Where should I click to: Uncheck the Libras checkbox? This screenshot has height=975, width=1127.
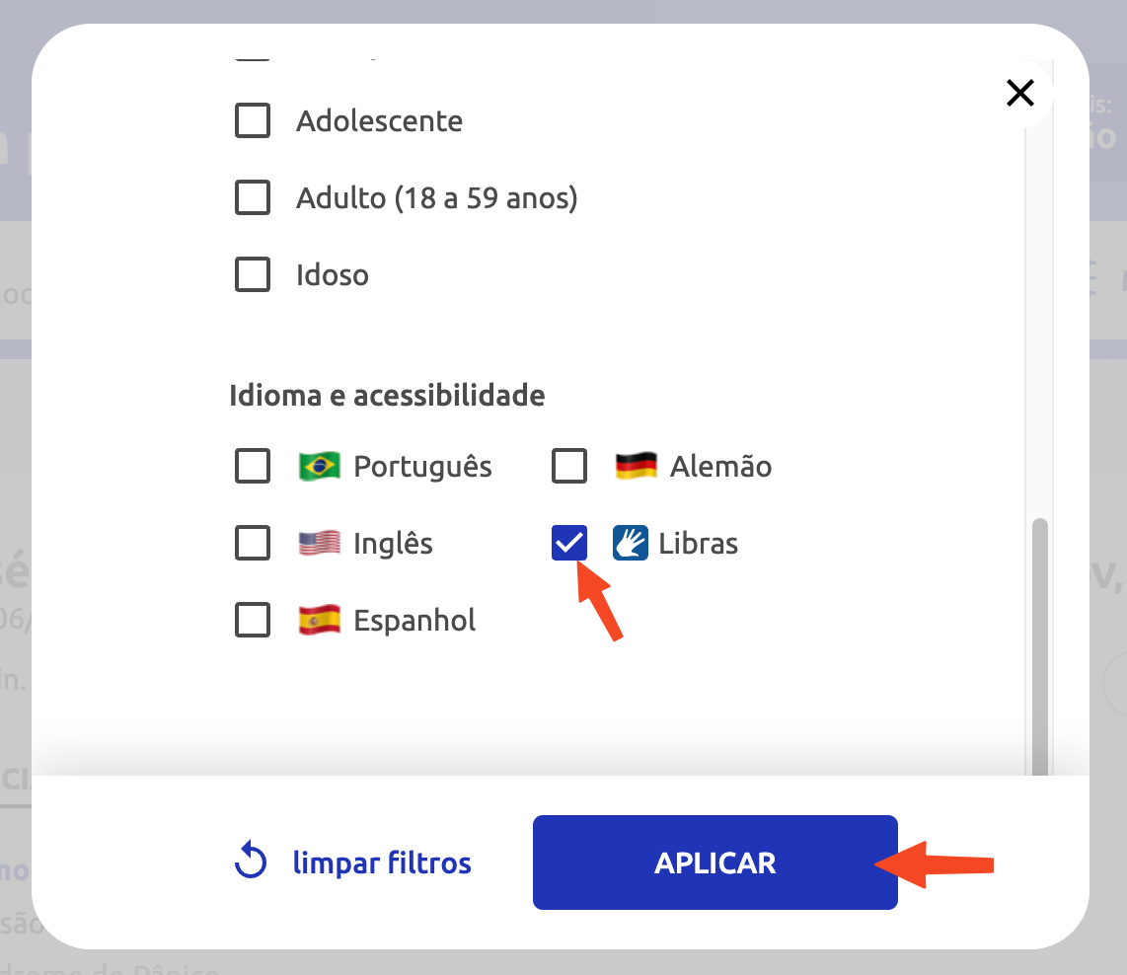(569, 543)
